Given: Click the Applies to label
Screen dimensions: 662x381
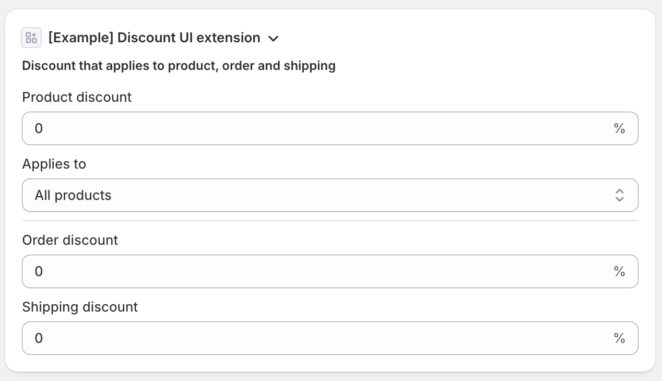Looking at the screenshot, I should (x=54, y=164).
